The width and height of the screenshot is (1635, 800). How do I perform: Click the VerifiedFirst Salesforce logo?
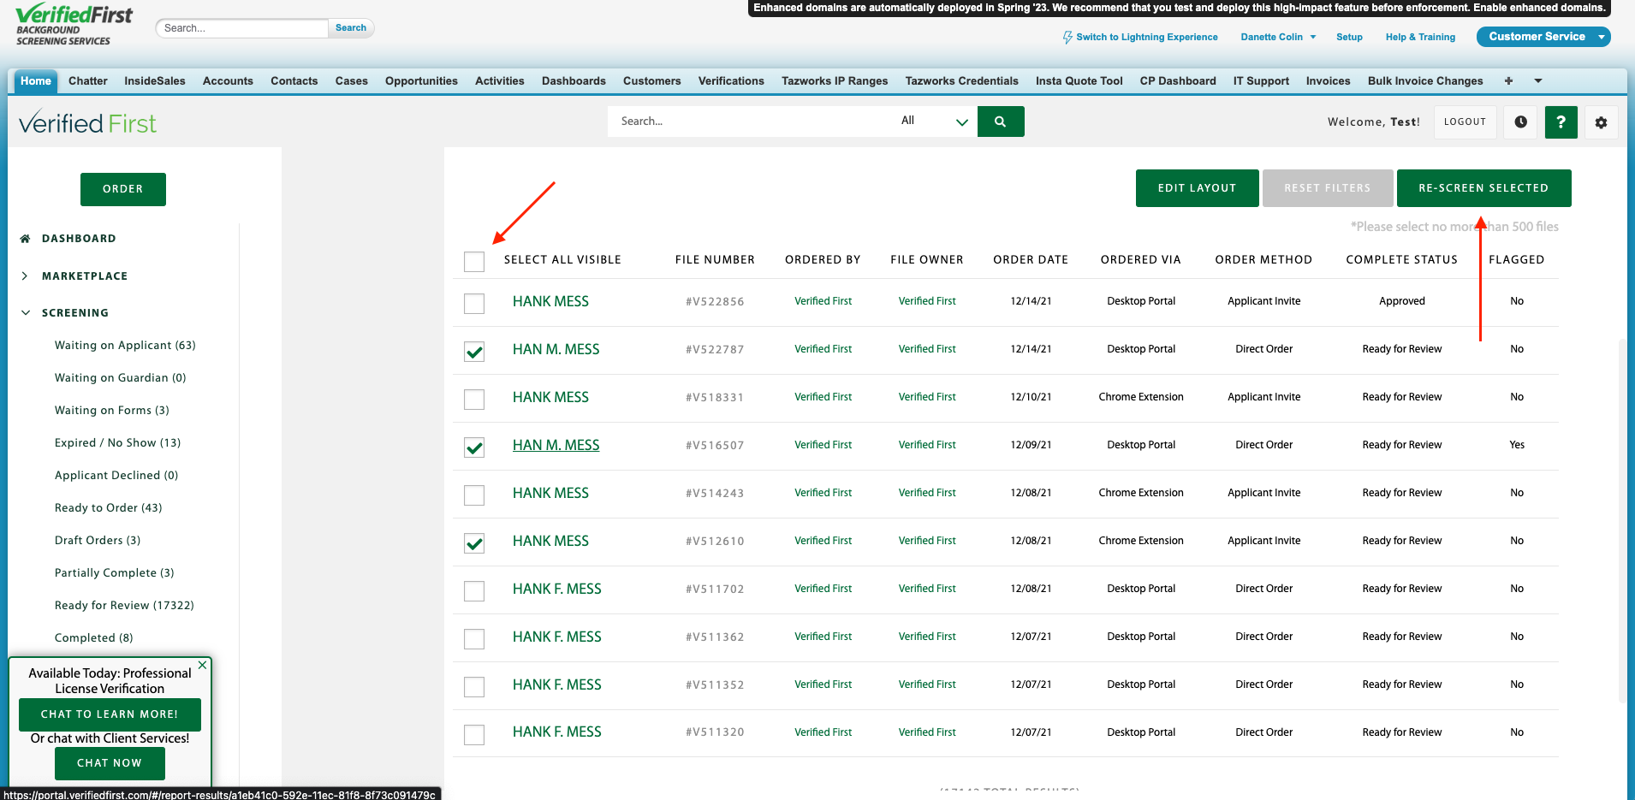pyautogui.click(x=74, y=24)
